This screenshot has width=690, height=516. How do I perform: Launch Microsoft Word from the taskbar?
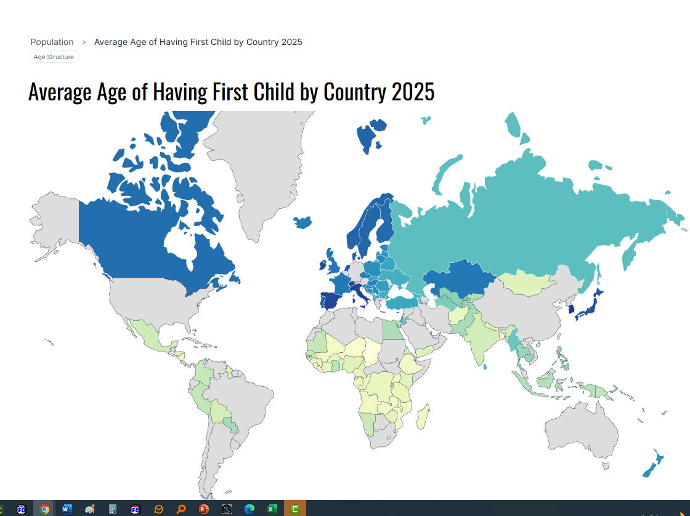point(67,509)
